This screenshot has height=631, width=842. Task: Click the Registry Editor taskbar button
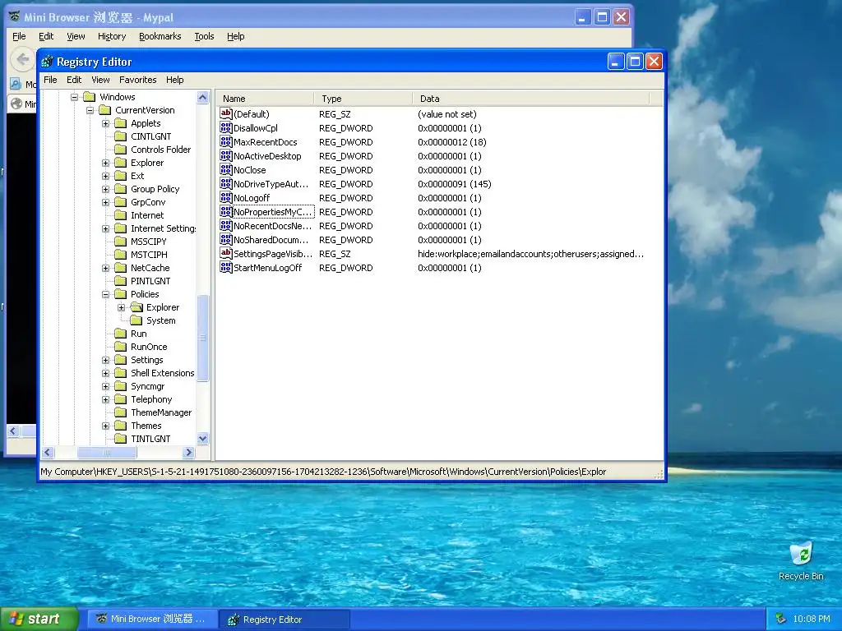pos(285,619)
